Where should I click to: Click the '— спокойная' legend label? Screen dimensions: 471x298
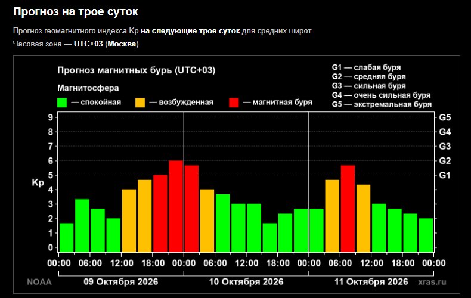[96, 103]
